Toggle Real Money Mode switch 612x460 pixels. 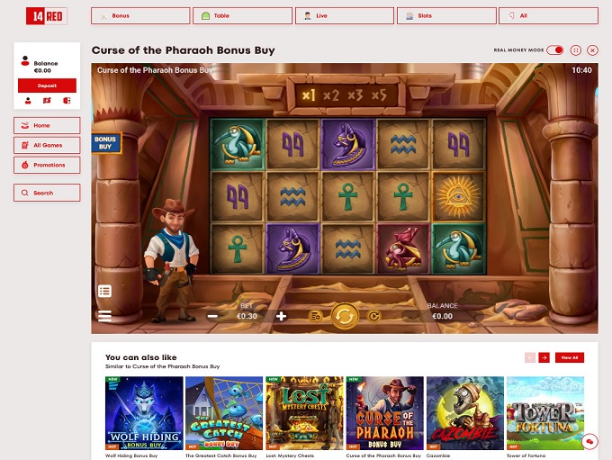[x=554, y=50]
